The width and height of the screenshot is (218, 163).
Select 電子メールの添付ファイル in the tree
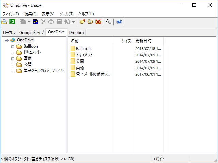(44, 71)
